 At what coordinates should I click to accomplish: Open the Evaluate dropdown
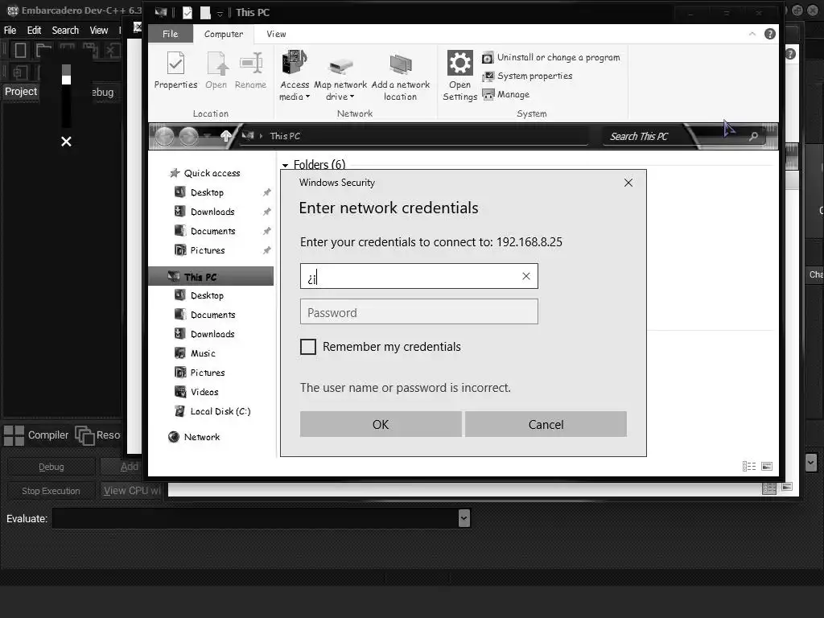tap(463, 518)
